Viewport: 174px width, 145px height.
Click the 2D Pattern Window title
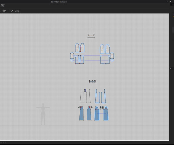(x=59, y=2)
